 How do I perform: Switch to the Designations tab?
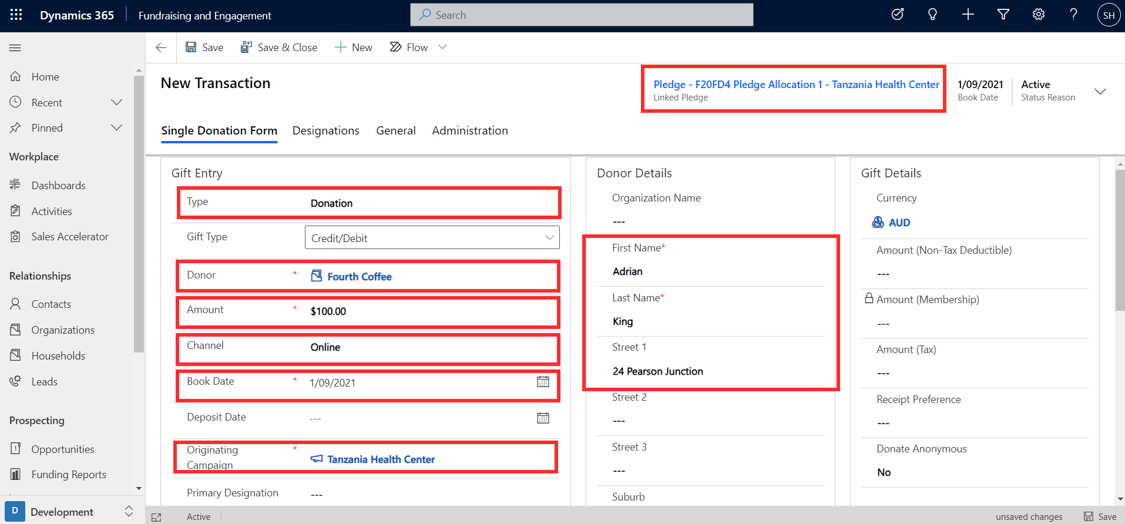pos(326,130)
